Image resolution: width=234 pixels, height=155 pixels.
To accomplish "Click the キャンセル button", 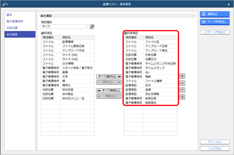I will coord(215,142).
